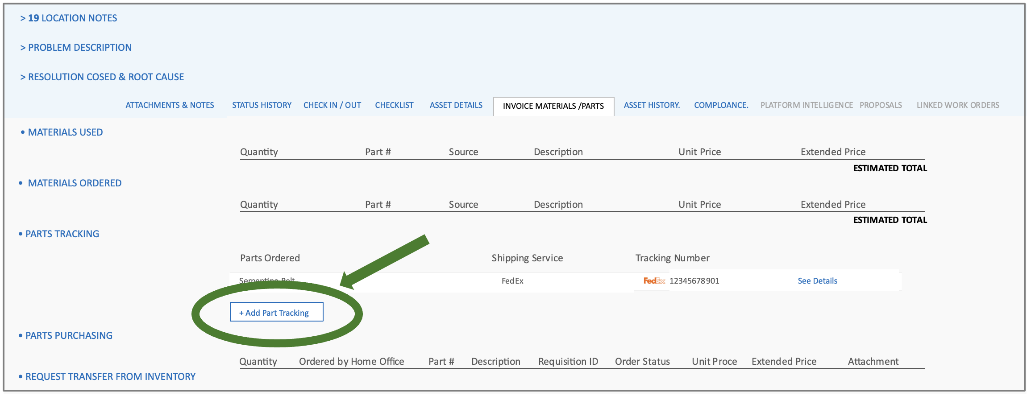This screenshot has width=1031, height=396.
Task: Click See Details link for FedEx shipment
Action: coord(817,281)
